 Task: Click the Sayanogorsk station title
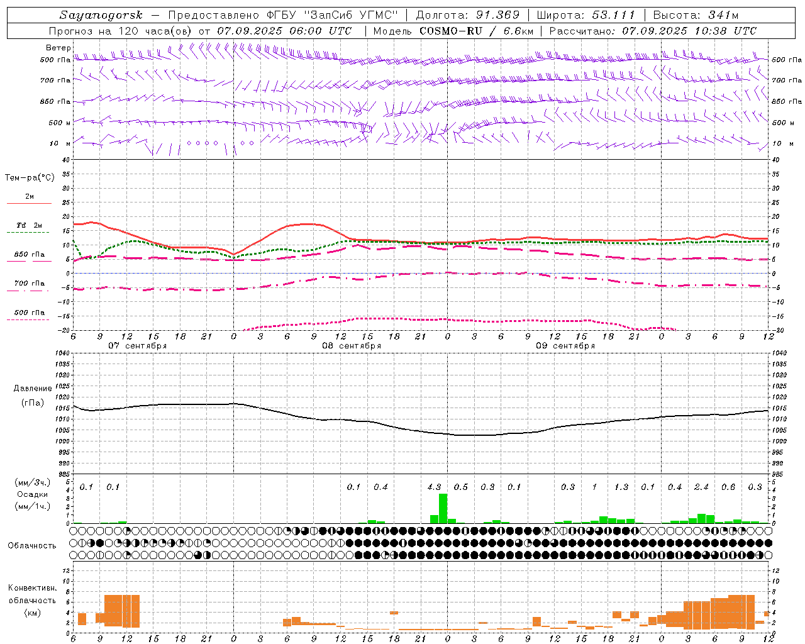(101, 15)
